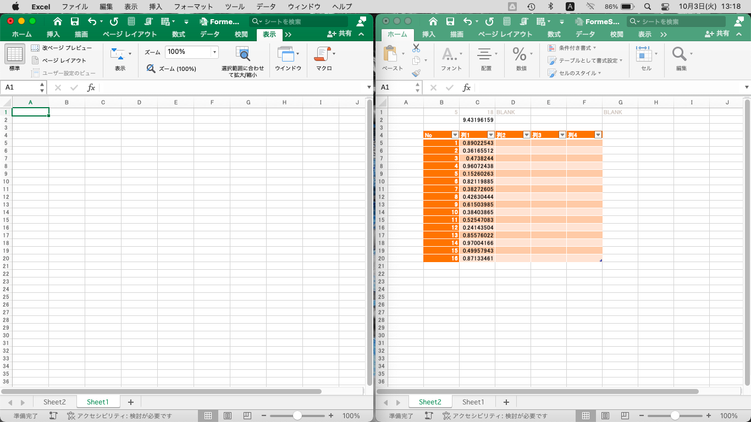Viewport: 751px width, 422px height.
Task: Open the Data menu in menu bar
Action: point(266,7)
